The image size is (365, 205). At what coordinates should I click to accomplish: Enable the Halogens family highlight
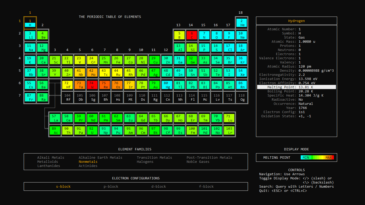145,162
